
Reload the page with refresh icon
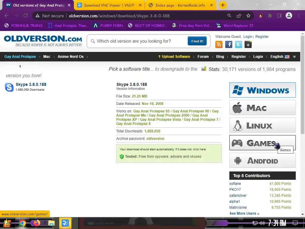point(26,16)
